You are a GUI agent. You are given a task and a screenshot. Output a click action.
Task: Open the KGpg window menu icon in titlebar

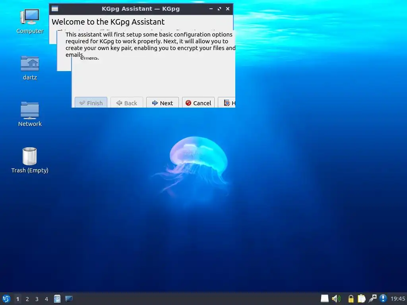coord(55,9)
